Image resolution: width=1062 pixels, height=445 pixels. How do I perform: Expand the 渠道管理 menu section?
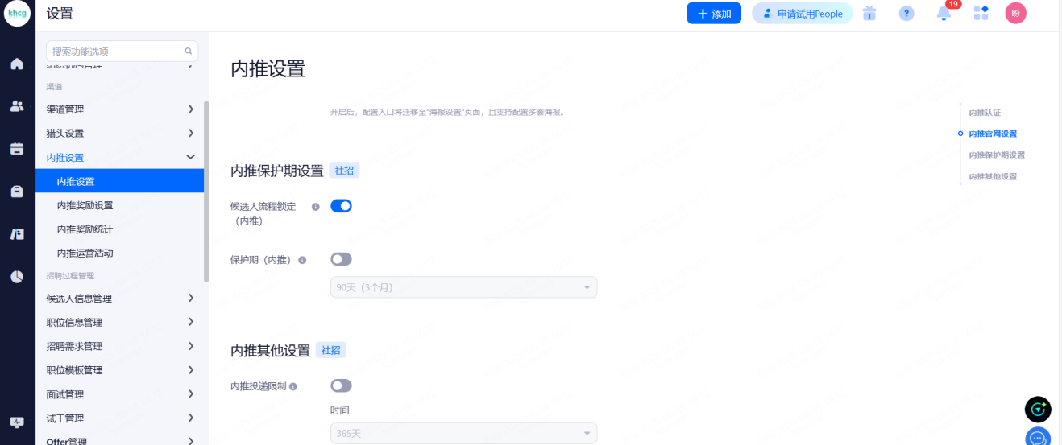point(119,109)
